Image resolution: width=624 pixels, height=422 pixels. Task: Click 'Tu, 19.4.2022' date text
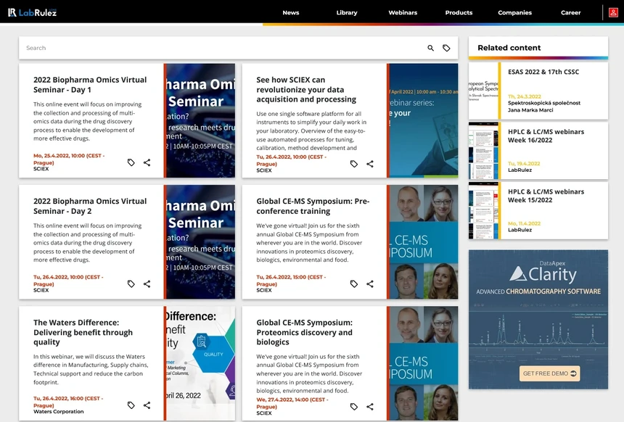524,163
